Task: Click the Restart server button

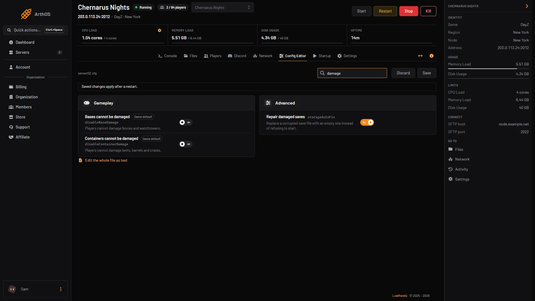Action: click(385, 11)
